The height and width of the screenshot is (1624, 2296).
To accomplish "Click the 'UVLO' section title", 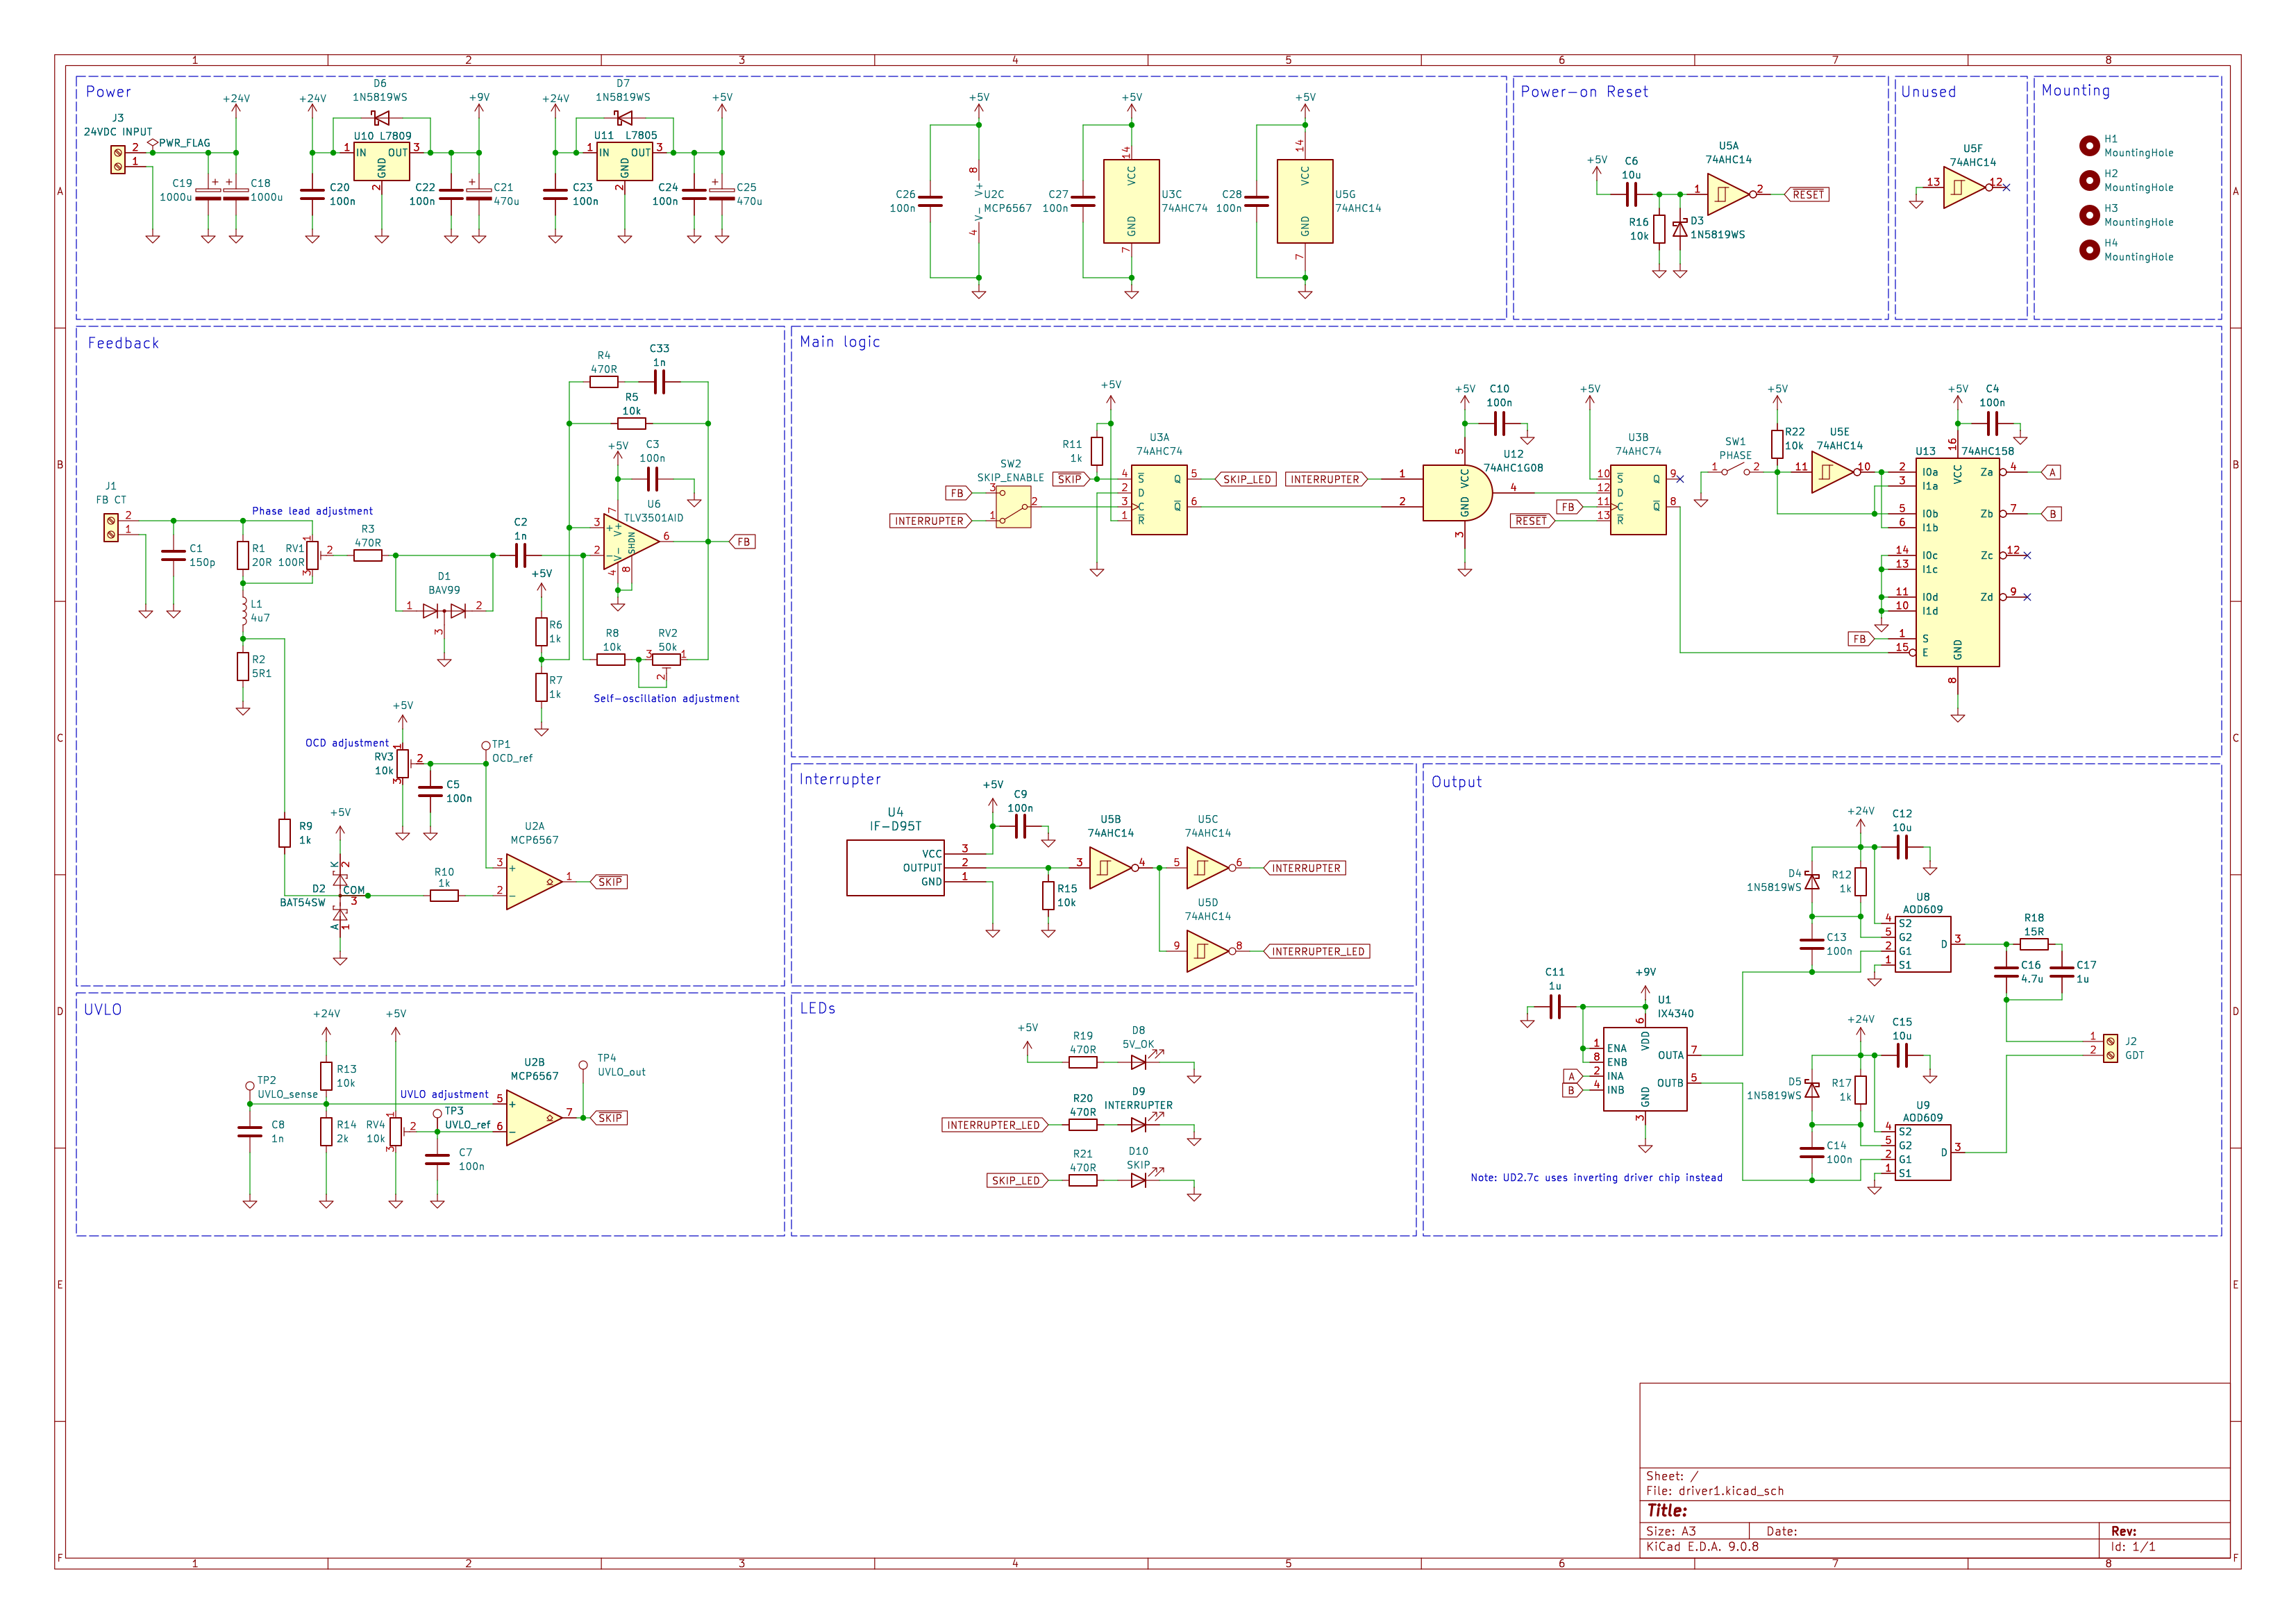I will pos(103,1010).
